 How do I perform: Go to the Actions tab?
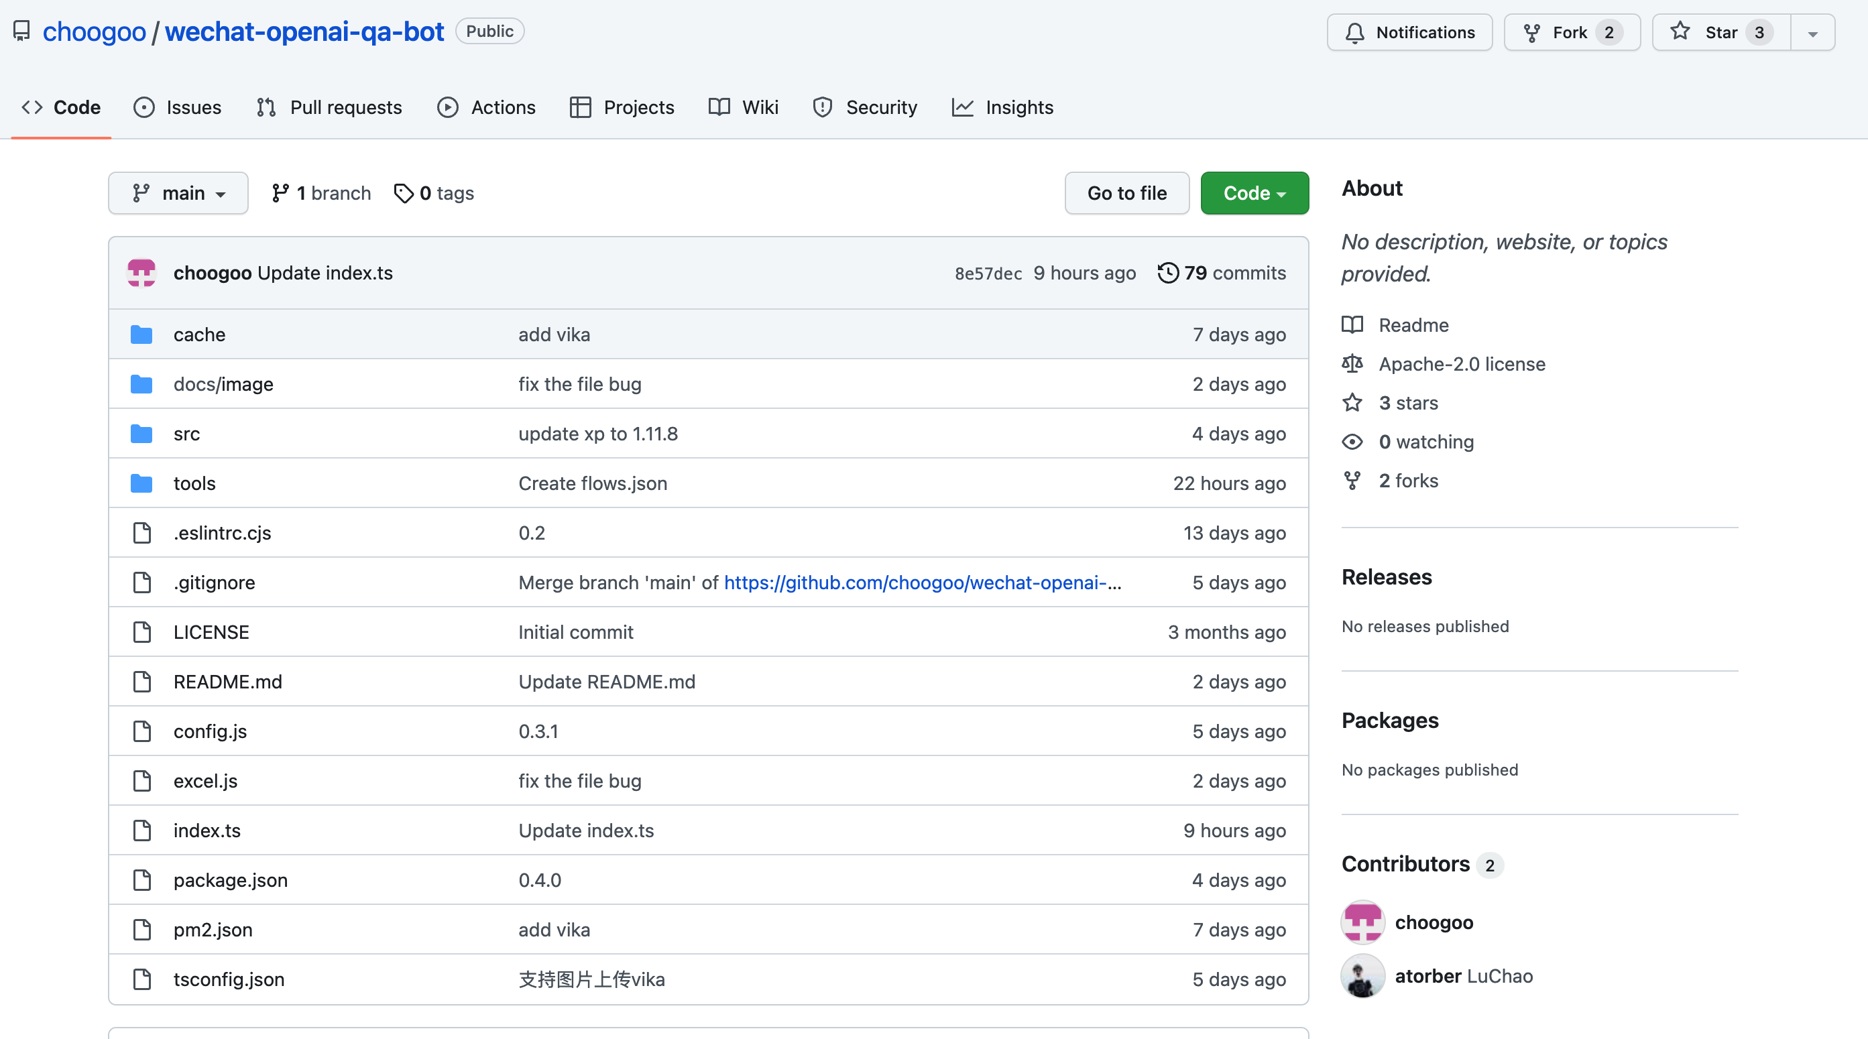(487, 107)
